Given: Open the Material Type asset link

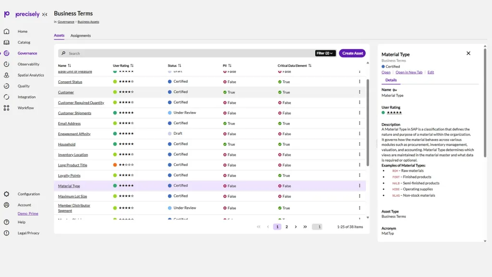Looking at the screenshot, I should 69,186.
